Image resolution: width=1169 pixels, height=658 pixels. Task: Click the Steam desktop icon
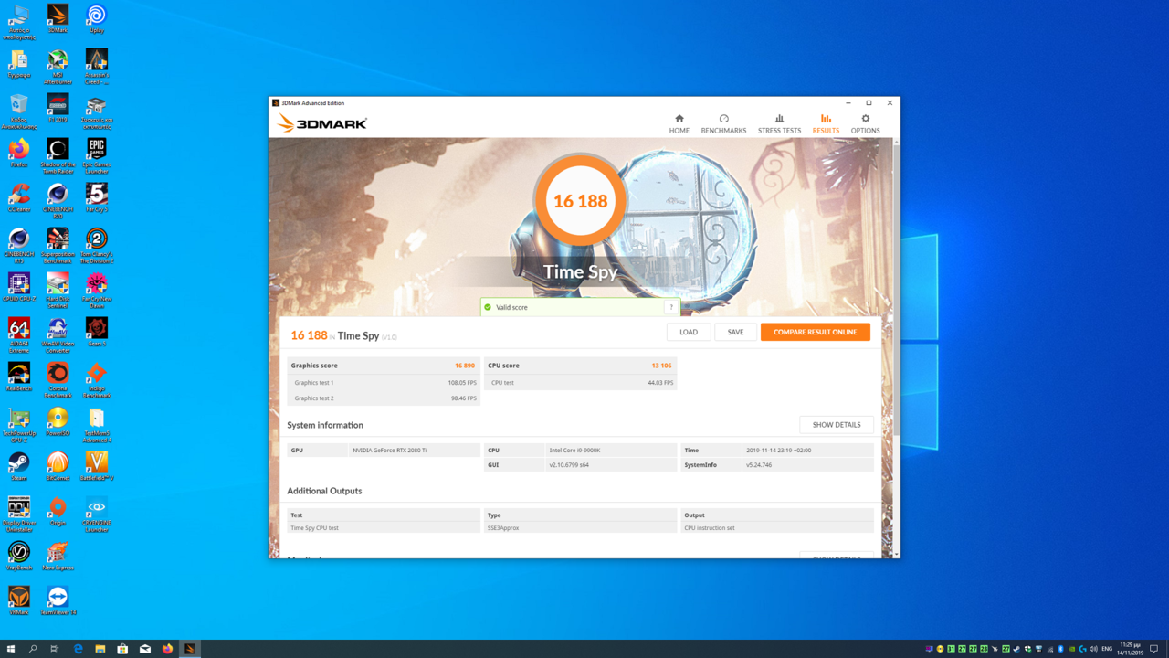coord(18,466)
